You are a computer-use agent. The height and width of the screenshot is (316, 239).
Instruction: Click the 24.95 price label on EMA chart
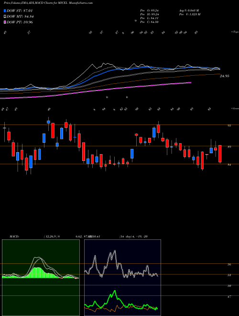pos(225,76)
